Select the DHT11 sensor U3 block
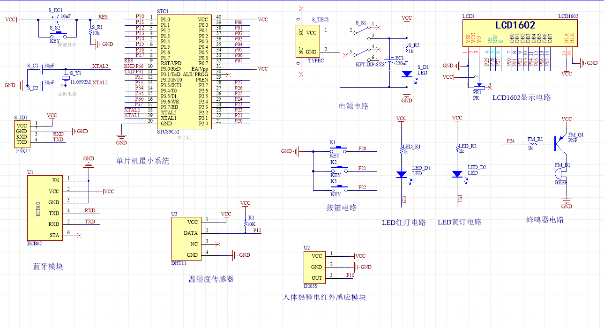The width and height of the screenshot is (604, 327). click(186, 238)
